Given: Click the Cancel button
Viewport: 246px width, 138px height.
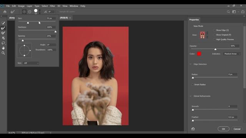Looking at the screenshot, I should point(237,129).
